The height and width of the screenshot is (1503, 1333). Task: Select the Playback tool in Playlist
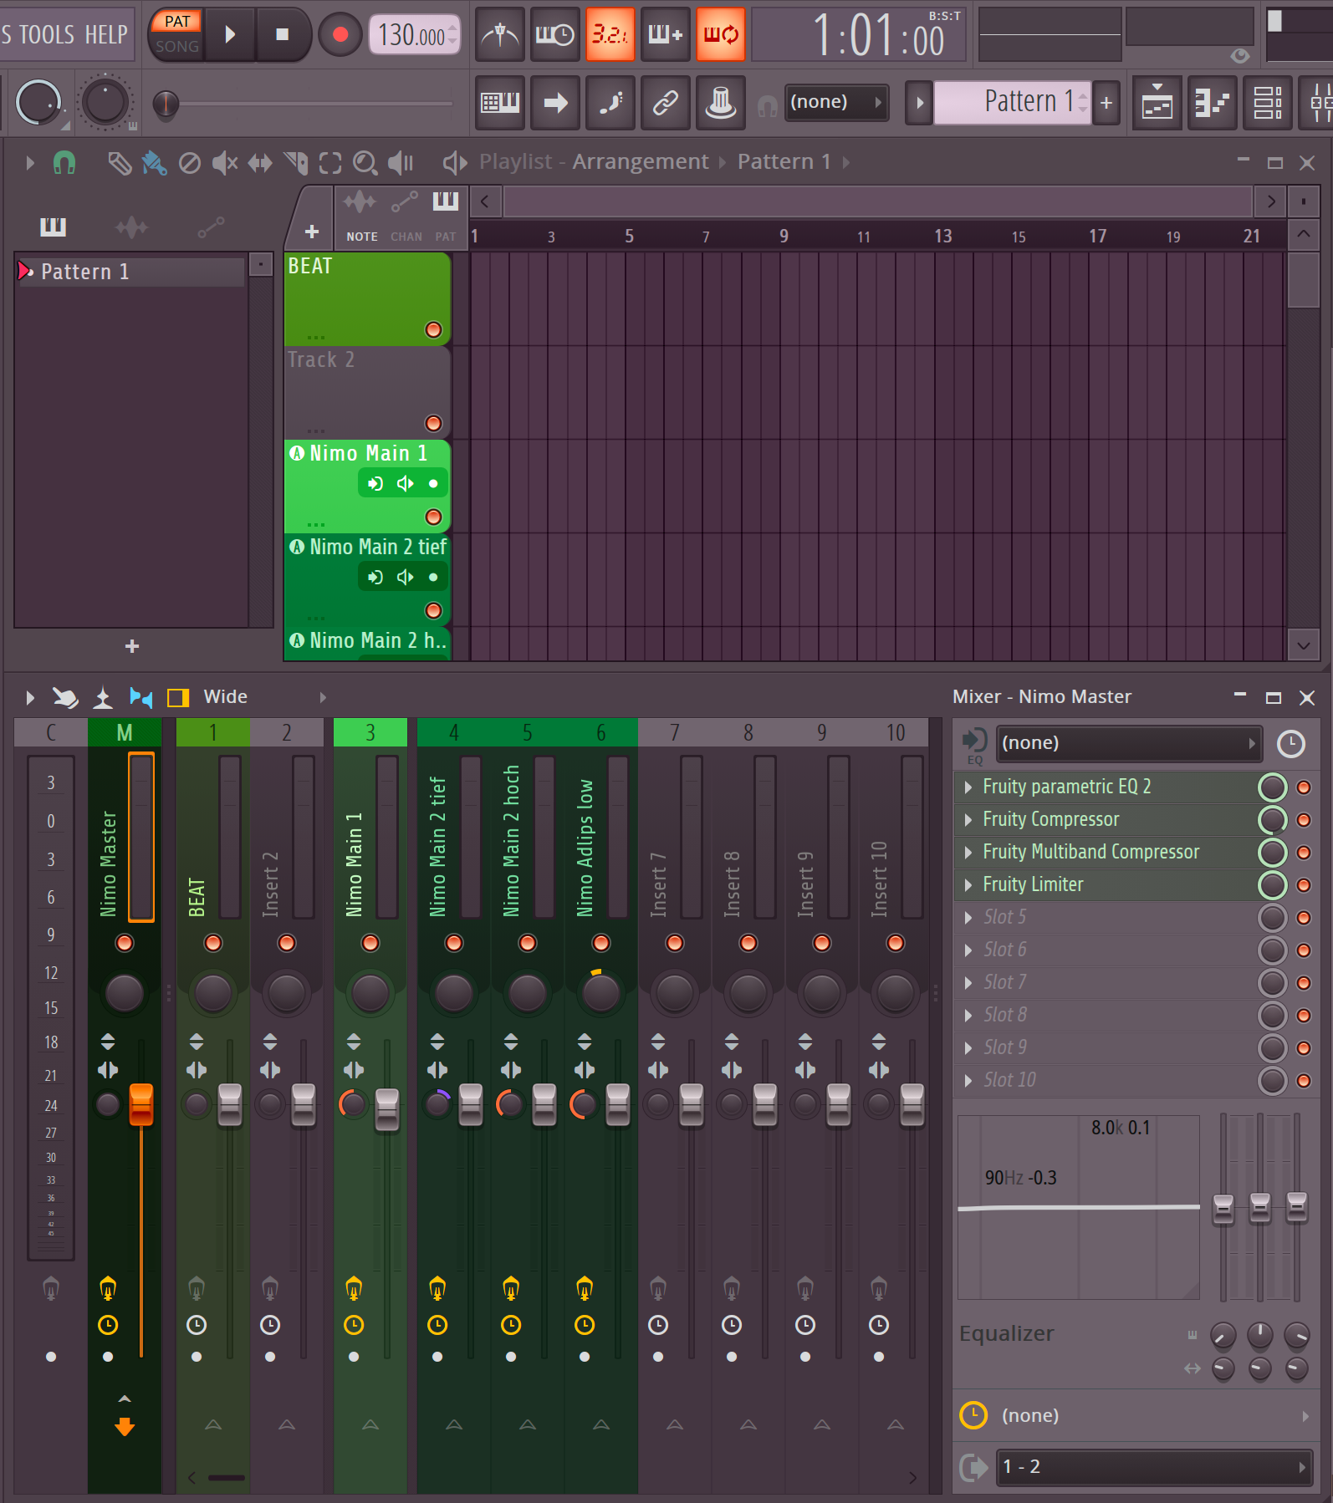tap(401, 162)
